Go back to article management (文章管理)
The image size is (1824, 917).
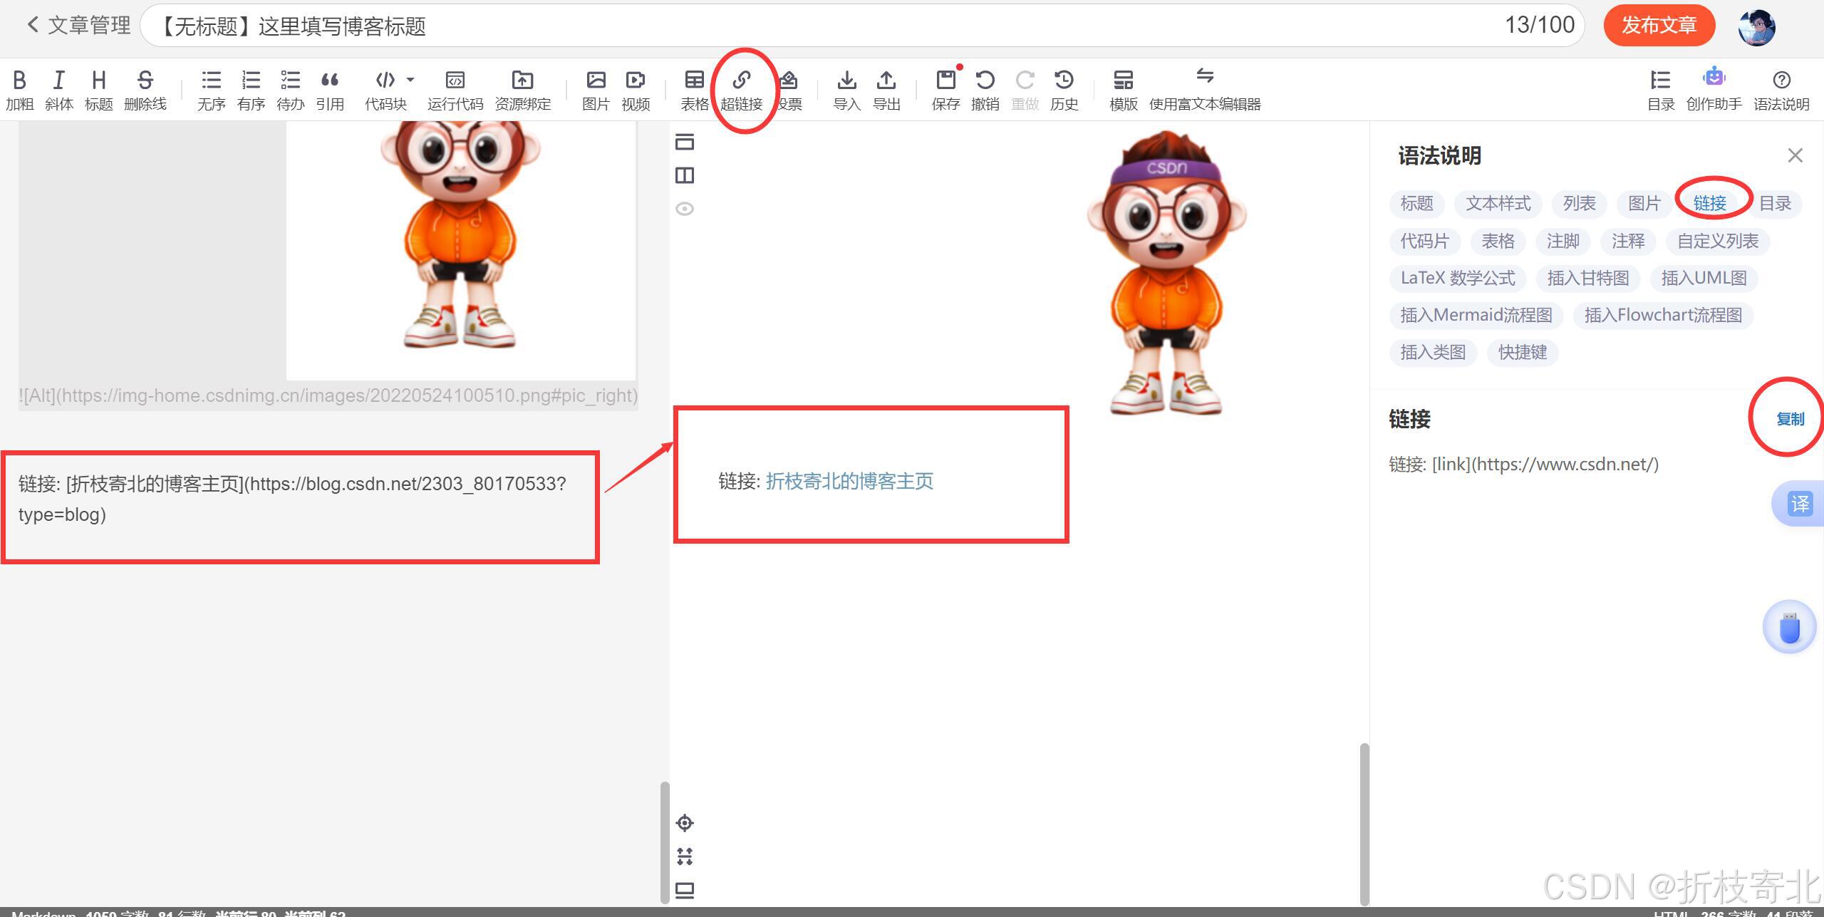point(78,26)
